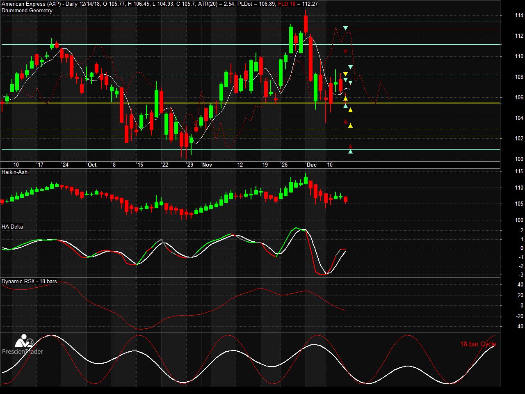Click the dark red down-triangle marker near 110.5
Viewport: 525px width, 394px height.
point(345,51)
